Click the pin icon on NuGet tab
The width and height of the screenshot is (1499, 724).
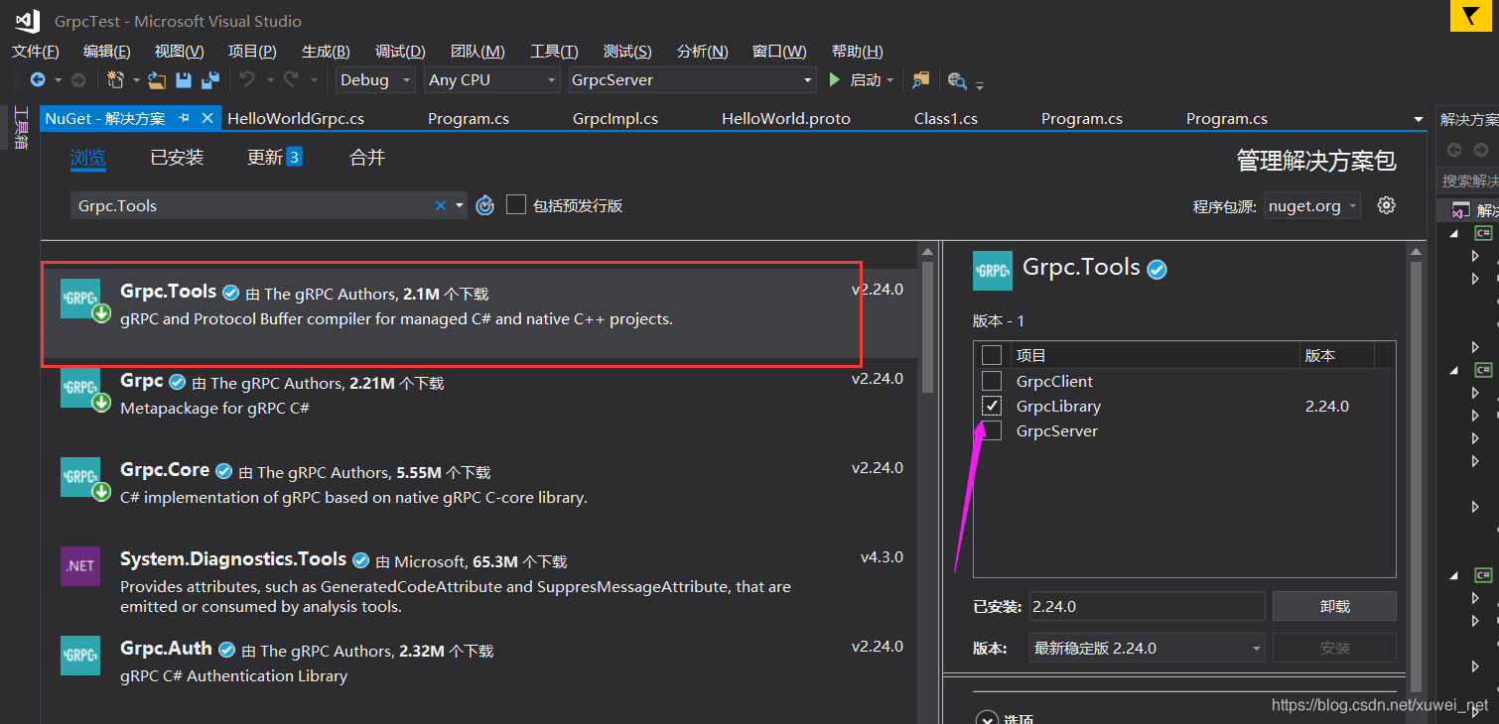coord(184,118)
